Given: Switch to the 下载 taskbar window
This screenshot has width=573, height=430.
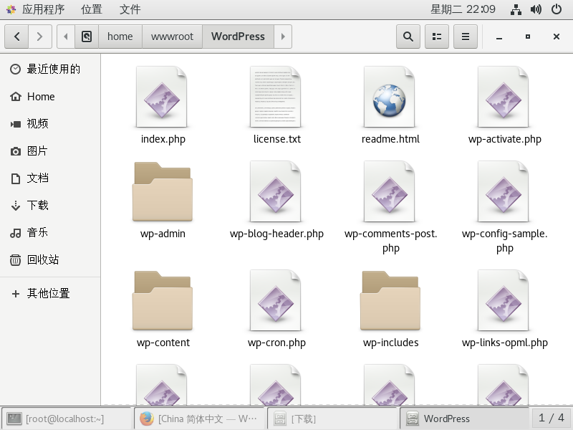Looking at the screenshot, I should tap(332, 419).
